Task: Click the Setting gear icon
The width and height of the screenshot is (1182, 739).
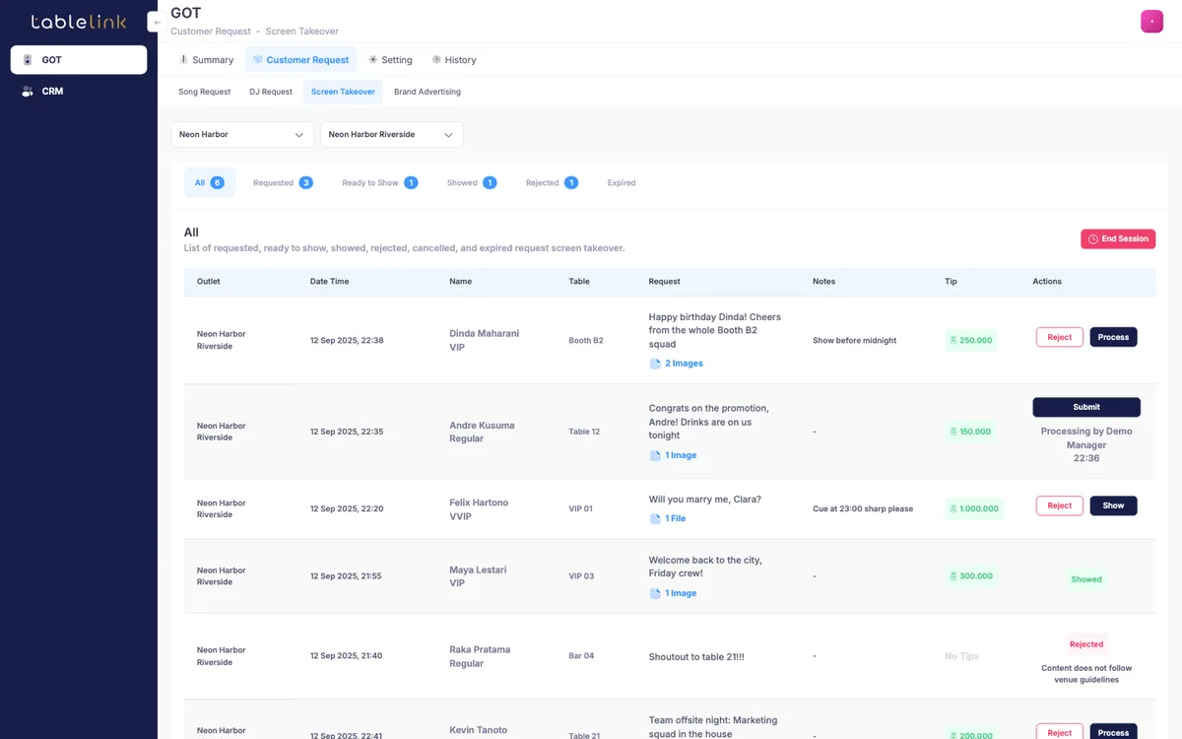Action: click(373, 60)
